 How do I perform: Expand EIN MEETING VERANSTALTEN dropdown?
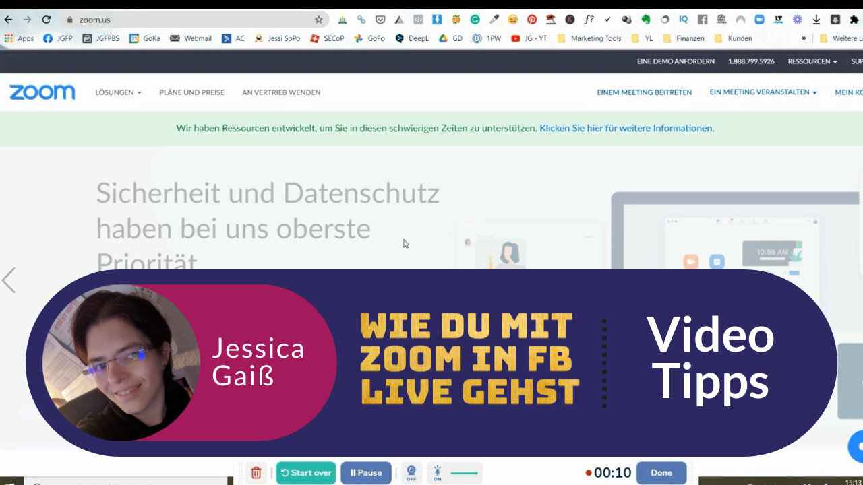pyautogui.click(x=763, y=92)
